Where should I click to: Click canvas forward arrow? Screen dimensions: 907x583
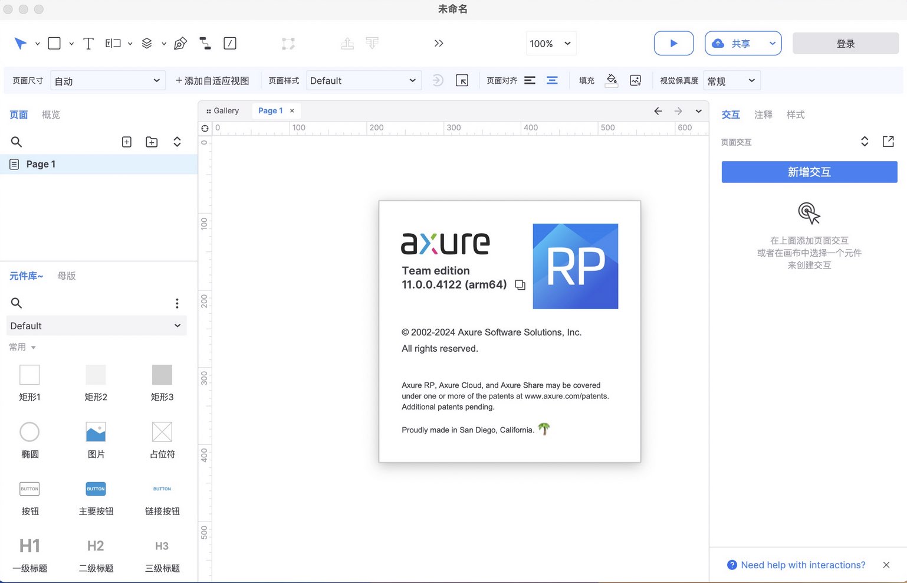pyautogui.click(x=678, y=111)
